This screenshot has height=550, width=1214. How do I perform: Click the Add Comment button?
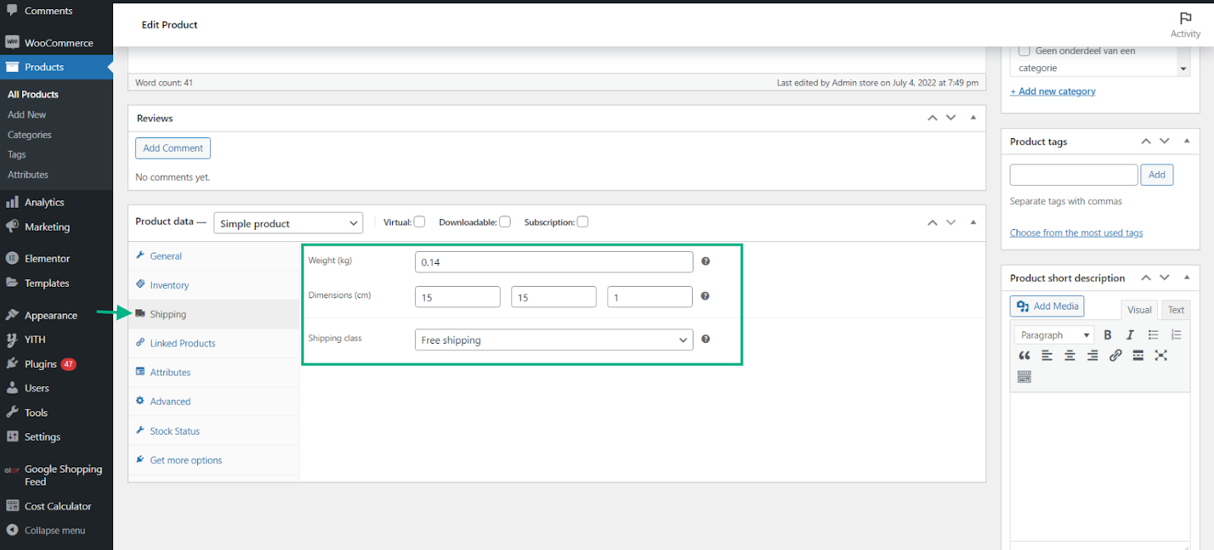pyautogui.click(x=173, y=148)
